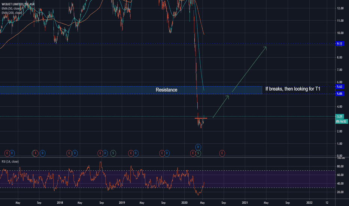Viewport: 349px width, 206px height.
Task: Select the 'If breaks, then looking for T1' note
Action: 293,89
